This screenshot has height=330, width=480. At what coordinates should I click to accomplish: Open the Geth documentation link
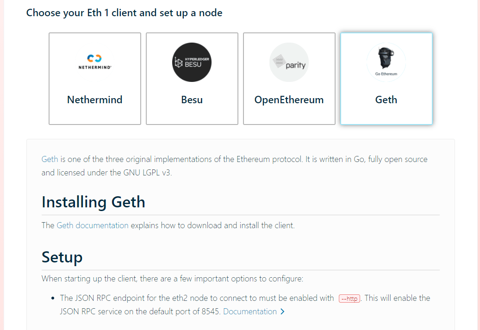coord(93,225)
